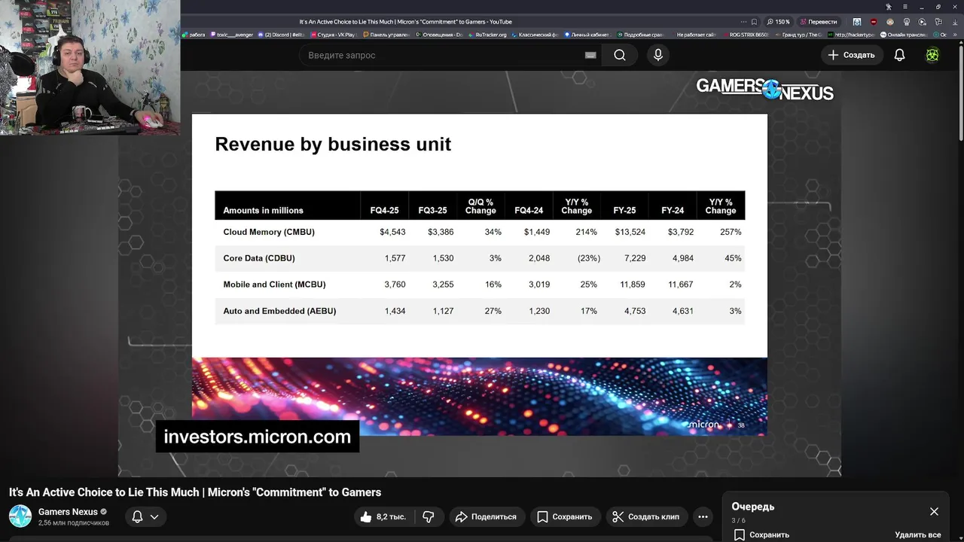
Task: Open the Классический ф bookmark
Action: click(534, 35)
